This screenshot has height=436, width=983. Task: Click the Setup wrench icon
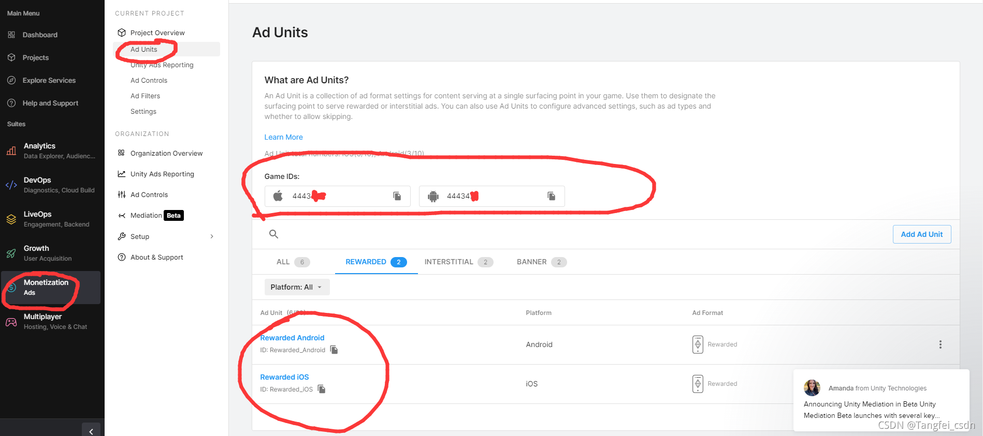click(122, 236)
